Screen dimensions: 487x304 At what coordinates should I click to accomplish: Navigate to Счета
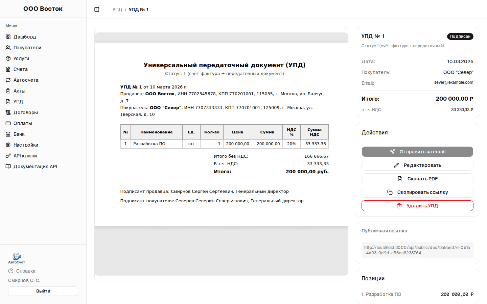coord(43,69)
